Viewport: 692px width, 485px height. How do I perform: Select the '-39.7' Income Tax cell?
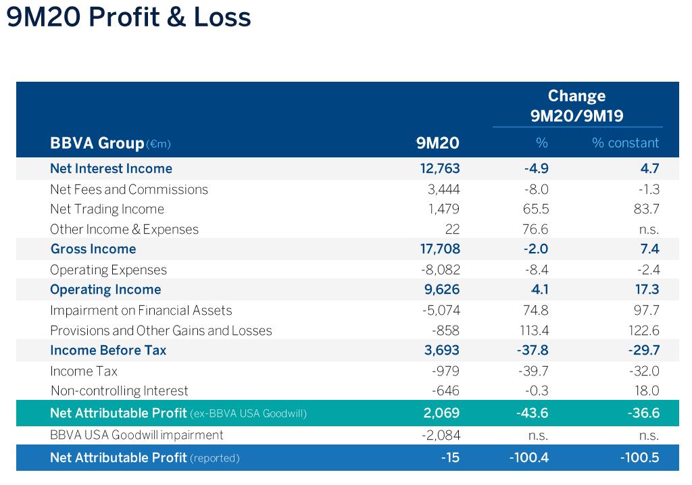pos(534,371)
